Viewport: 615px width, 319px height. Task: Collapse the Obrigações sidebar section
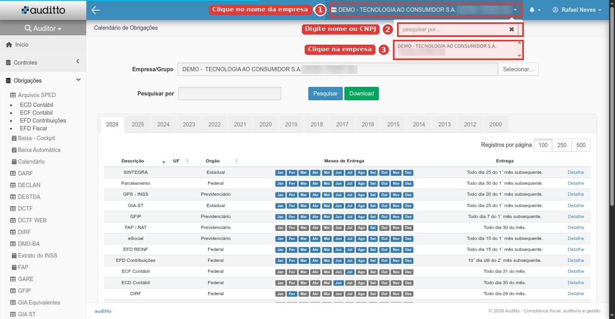click(x=79, y=80)
